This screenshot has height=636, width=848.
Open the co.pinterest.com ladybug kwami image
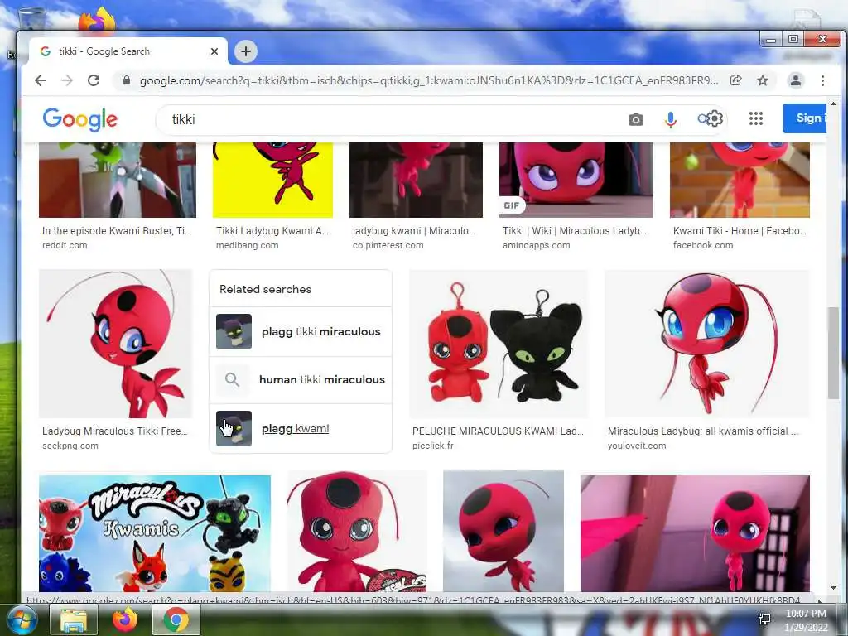click(416, 180)
